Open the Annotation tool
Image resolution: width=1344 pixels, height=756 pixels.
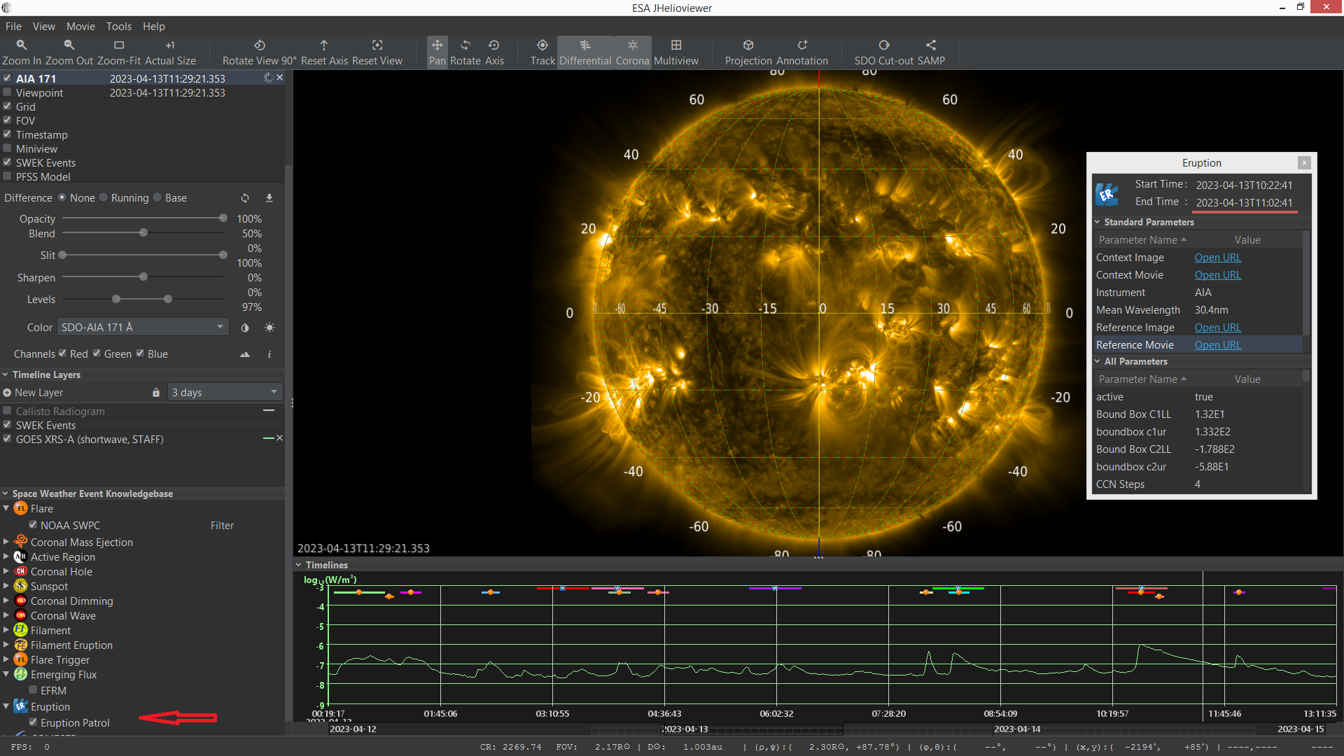pyautogui.click(x=802, y=52)
